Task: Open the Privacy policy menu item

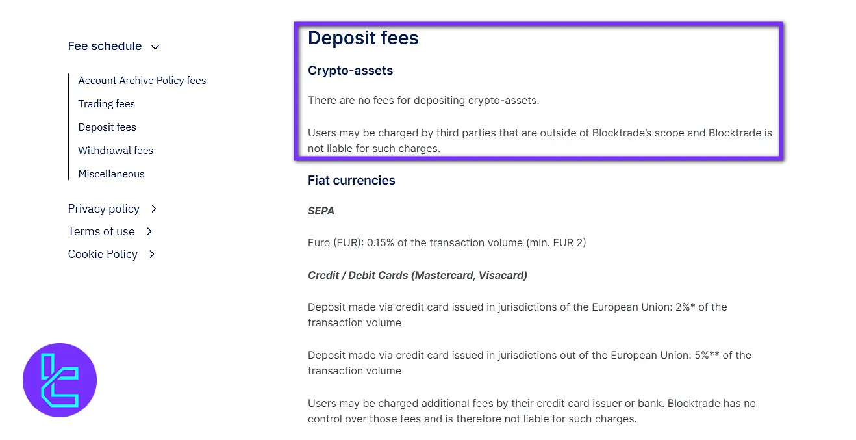Action: tap(104, 209)
